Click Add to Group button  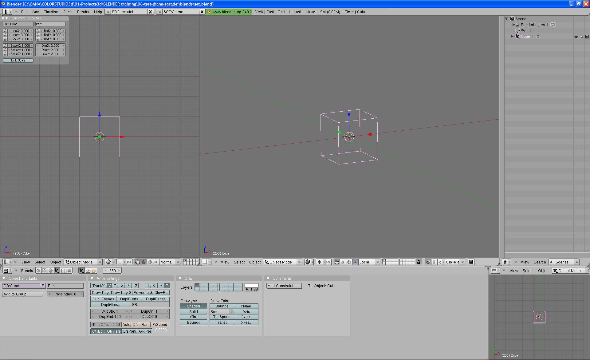(x=23, y=294)
